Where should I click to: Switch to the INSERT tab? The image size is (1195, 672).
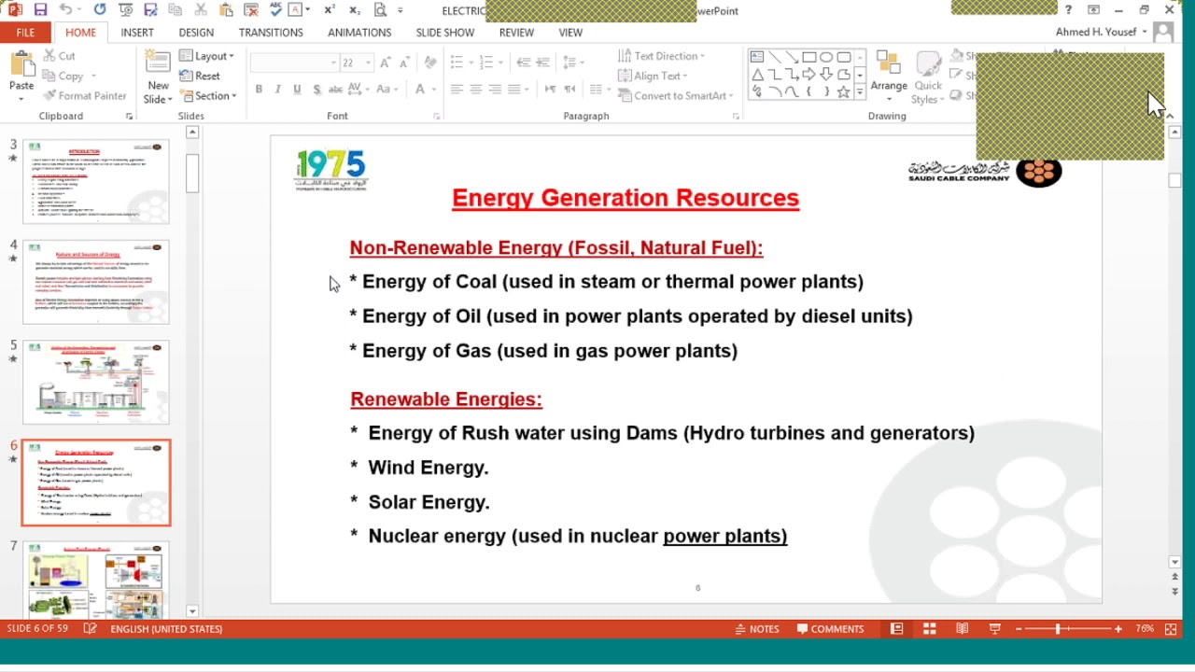[137, 32]
